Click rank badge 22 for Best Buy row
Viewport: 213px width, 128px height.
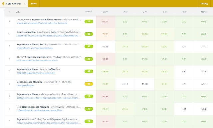pos(89,96)
